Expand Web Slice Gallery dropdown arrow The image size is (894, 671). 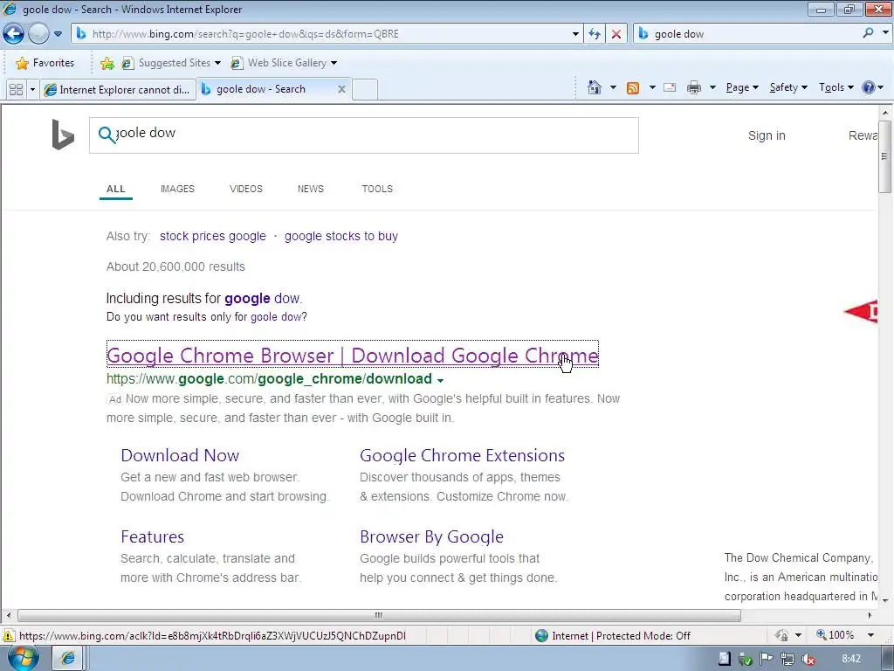pyautogui.click(x=334, y=63)
